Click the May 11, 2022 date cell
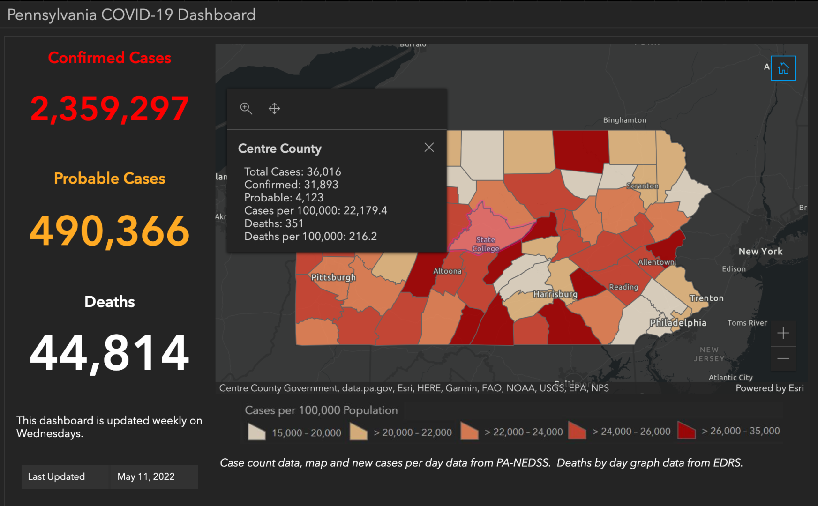This screenshot has width=818, height=506. click(x=154, y=476)
